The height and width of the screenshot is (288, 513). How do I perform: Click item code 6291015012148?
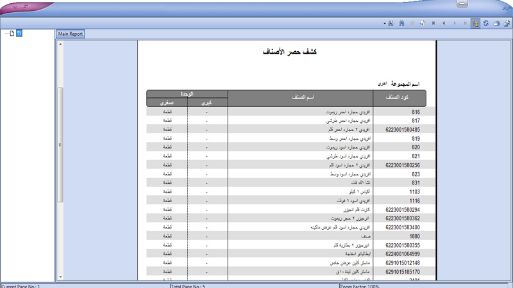coord(403,263)
